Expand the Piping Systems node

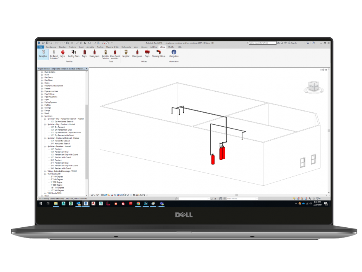42,102
